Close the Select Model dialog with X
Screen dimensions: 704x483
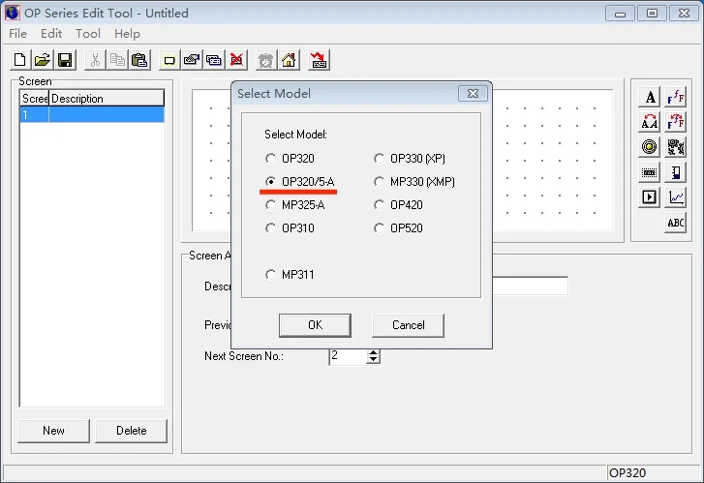pyautogui.click(x=473, y=93)
